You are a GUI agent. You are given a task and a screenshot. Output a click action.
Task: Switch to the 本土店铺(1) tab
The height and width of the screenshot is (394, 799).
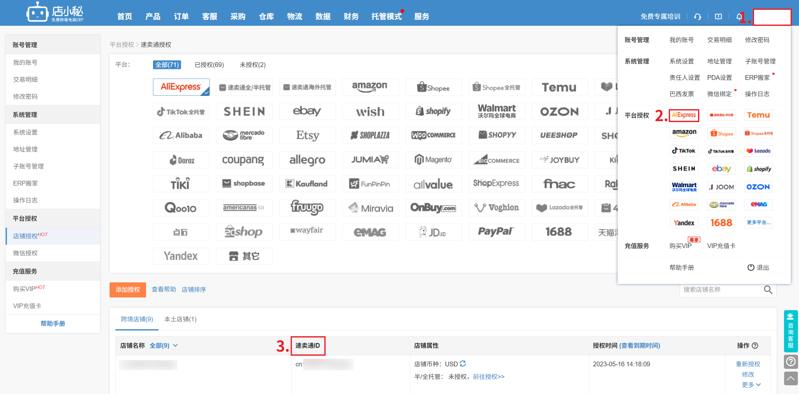click(x=180, y=319)
